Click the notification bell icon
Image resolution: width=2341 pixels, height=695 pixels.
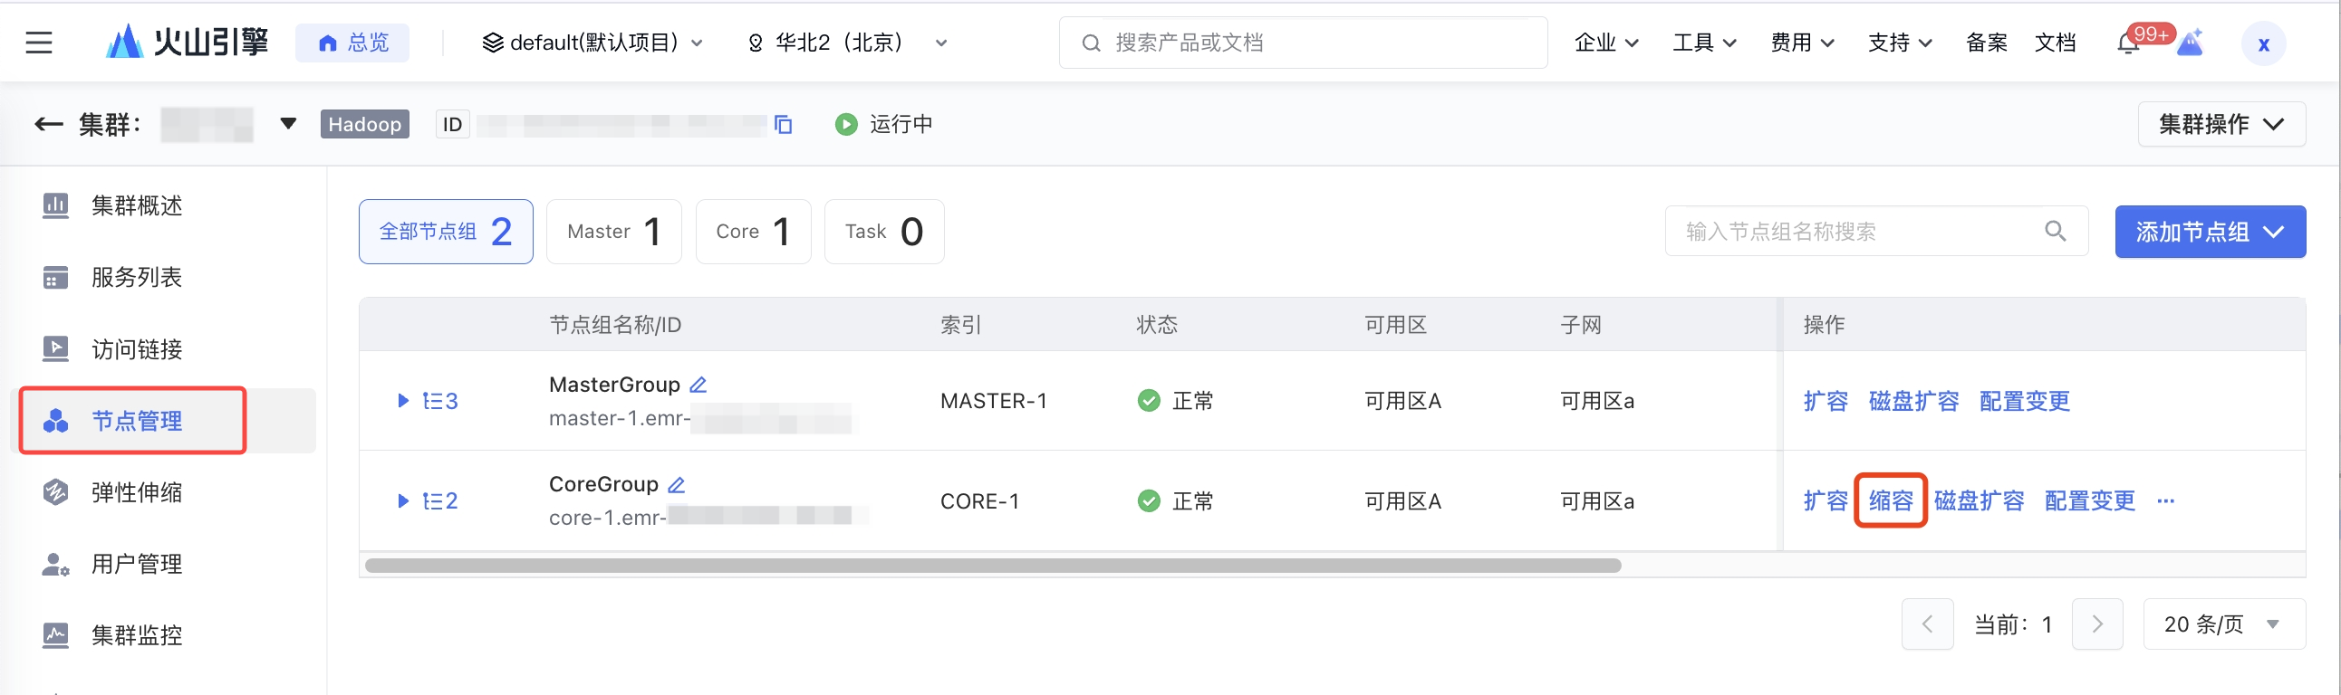[2127, 43]
